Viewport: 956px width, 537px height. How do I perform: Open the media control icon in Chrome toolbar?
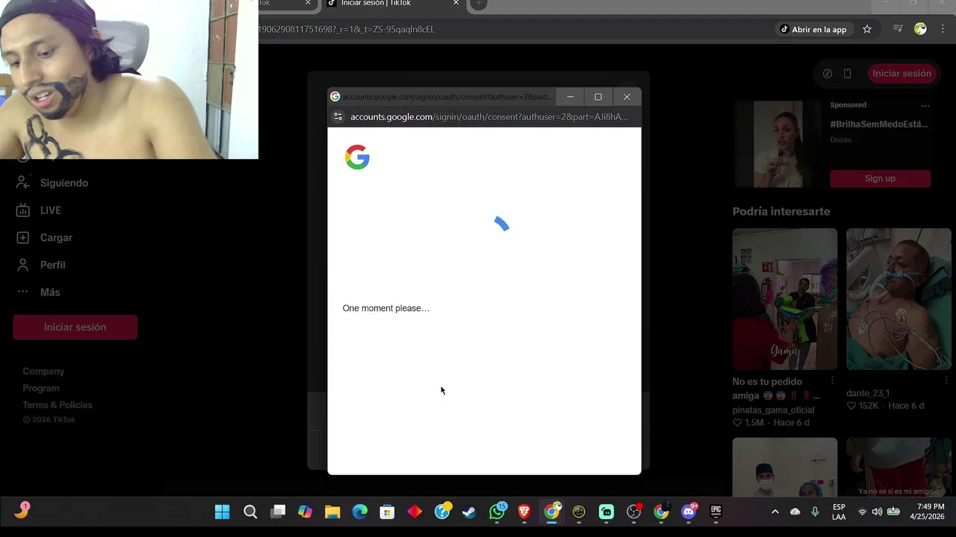pos(898,29)
